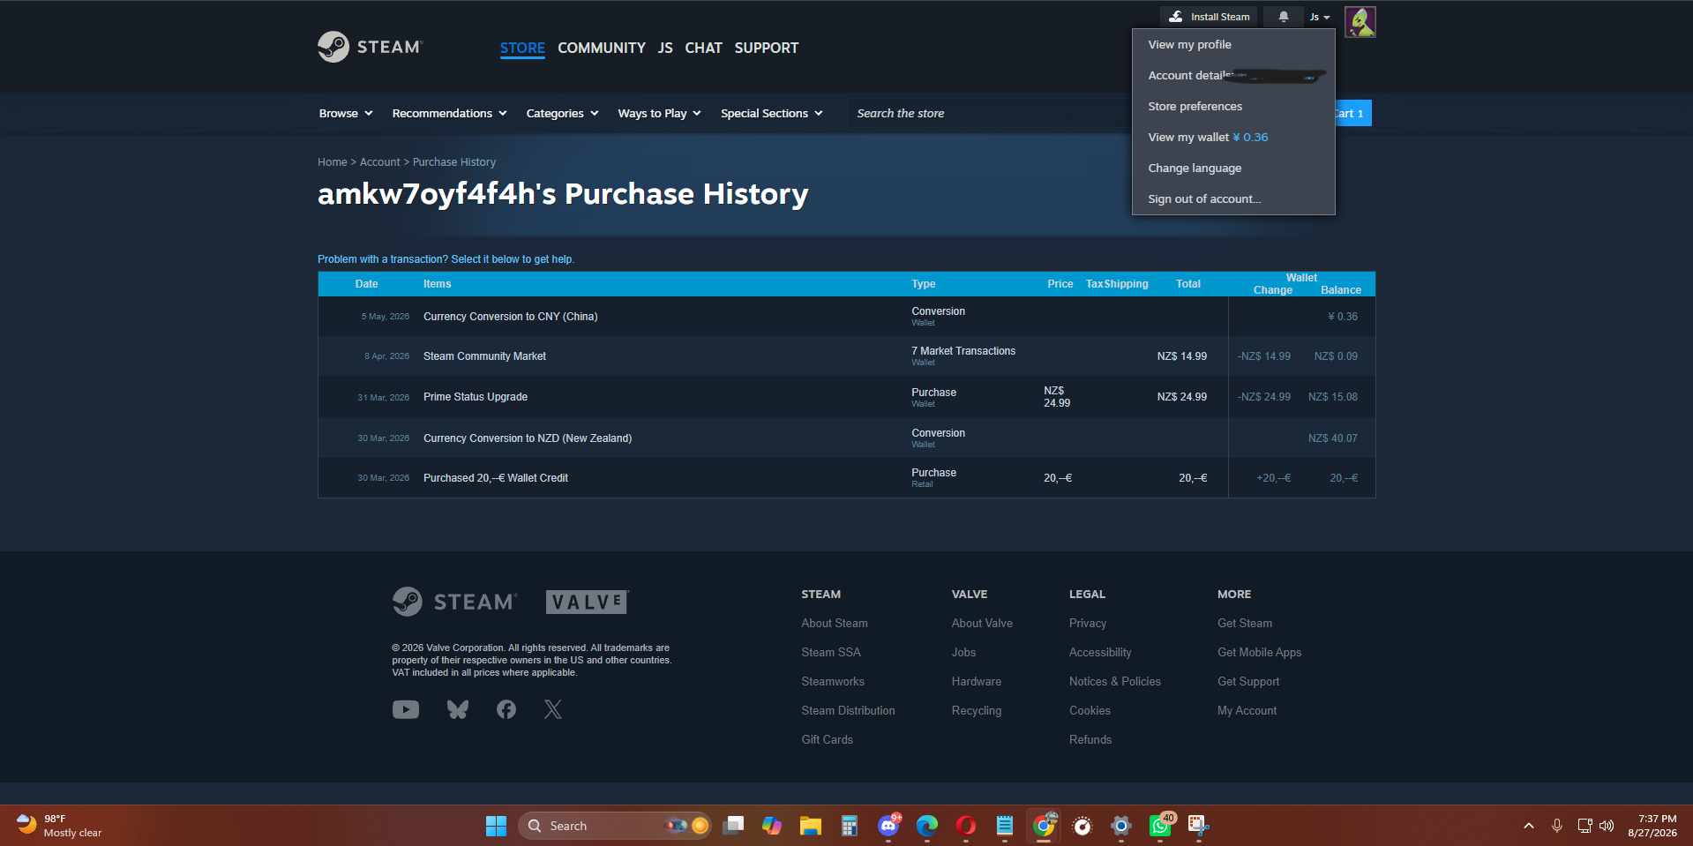Screen dimensions: 1693x846
Task: Select Change language in the account menu
Action: tap(1233, 168)
